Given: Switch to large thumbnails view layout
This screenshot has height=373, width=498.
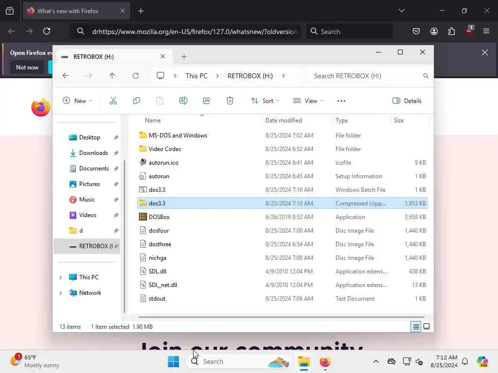Looking at the screenshot, I should pos(427,326).
